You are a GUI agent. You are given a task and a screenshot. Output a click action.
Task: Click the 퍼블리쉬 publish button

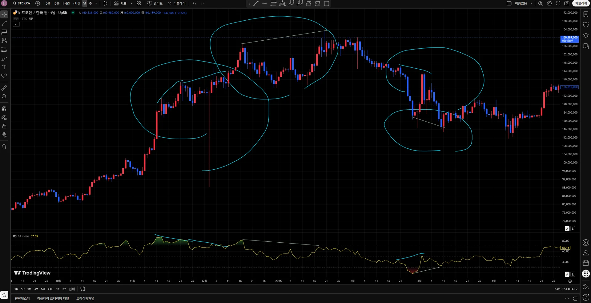tap(581, 3)
